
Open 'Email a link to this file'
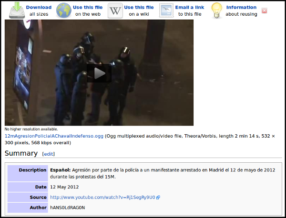[189, 10]
